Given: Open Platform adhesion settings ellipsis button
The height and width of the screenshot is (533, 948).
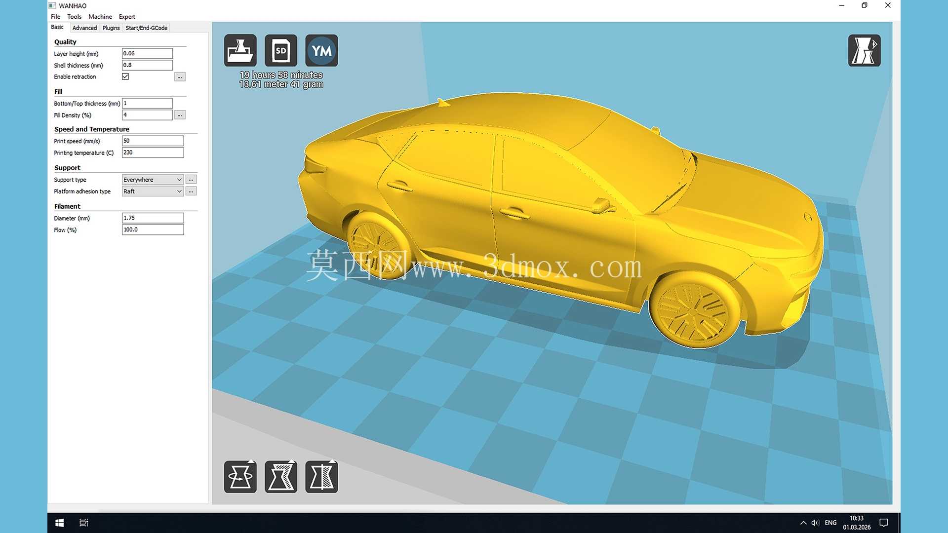Looking at the screenshot, I should tap(191, 191).
